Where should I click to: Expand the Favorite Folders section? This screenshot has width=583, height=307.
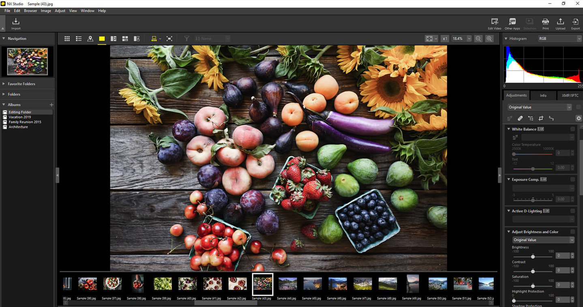coord(4,84)
